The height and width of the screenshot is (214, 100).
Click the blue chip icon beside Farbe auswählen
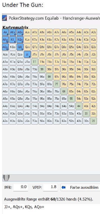[x=64, y=187]
